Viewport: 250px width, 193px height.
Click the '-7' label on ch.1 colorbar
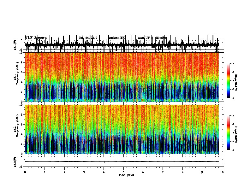click(233, 98)
